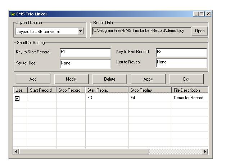Screen dimensions: 226x168
Task: Focus the Key to Reveal field
Action: click(181, 63)
